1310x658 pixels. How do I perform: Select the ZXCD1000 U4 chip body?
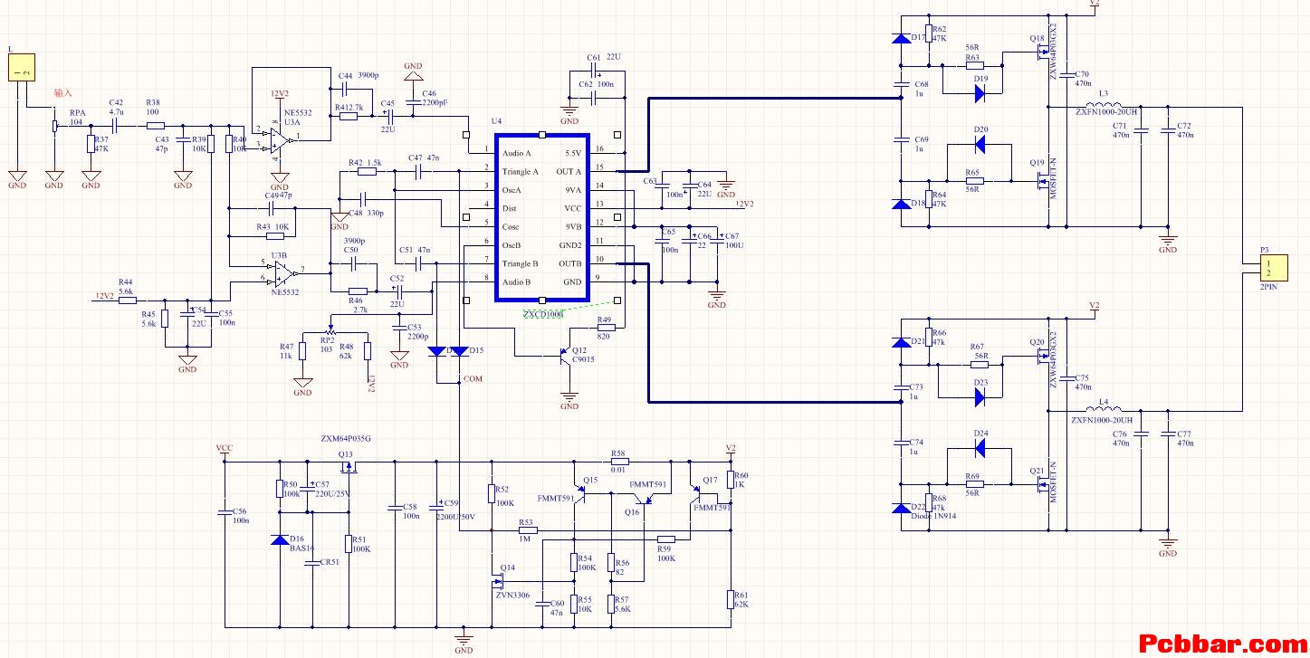[x=541, y=217]
